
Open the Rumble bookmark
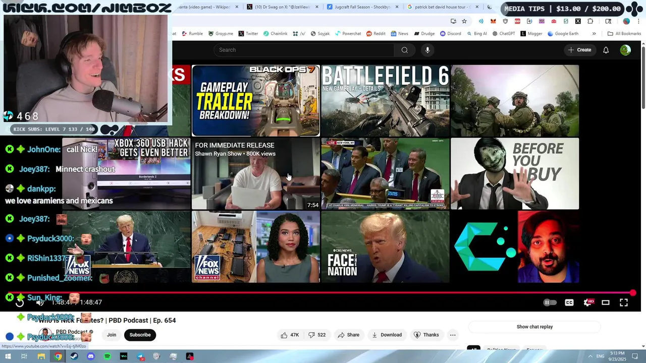(192, 34)
